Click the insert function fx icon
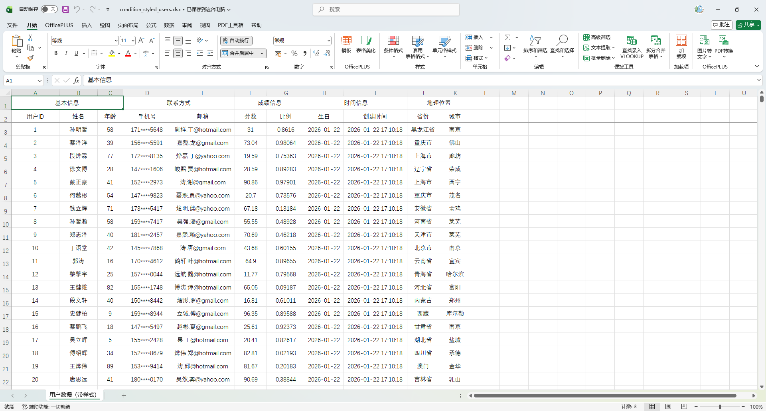 click(x=76, y=80)
